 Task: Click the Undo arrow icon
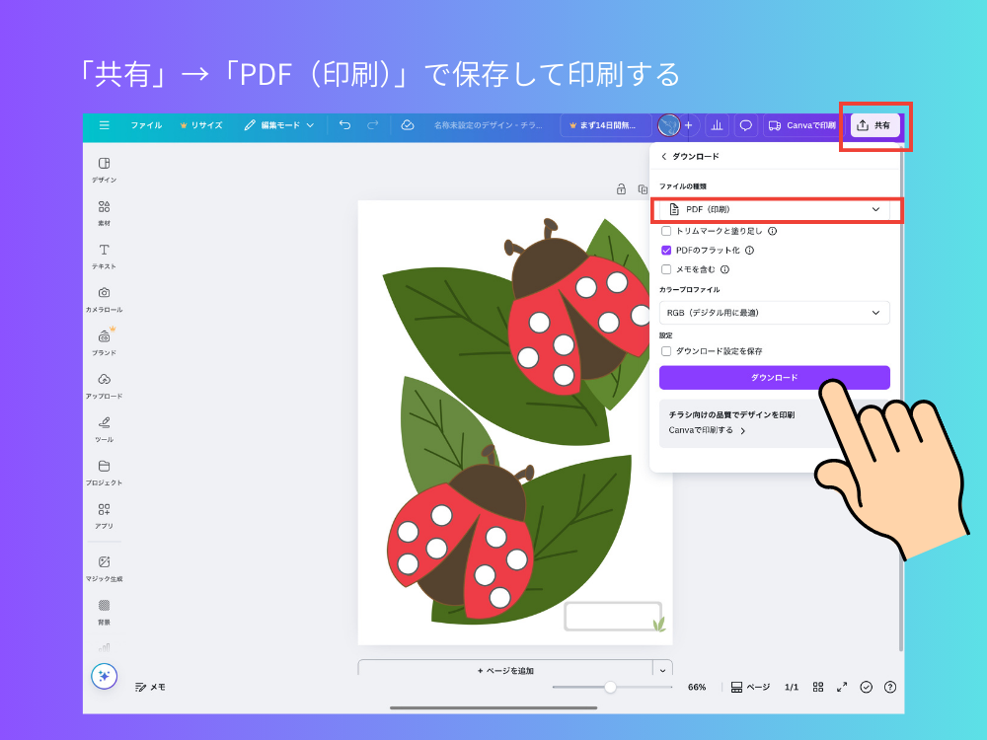point(343,125)
